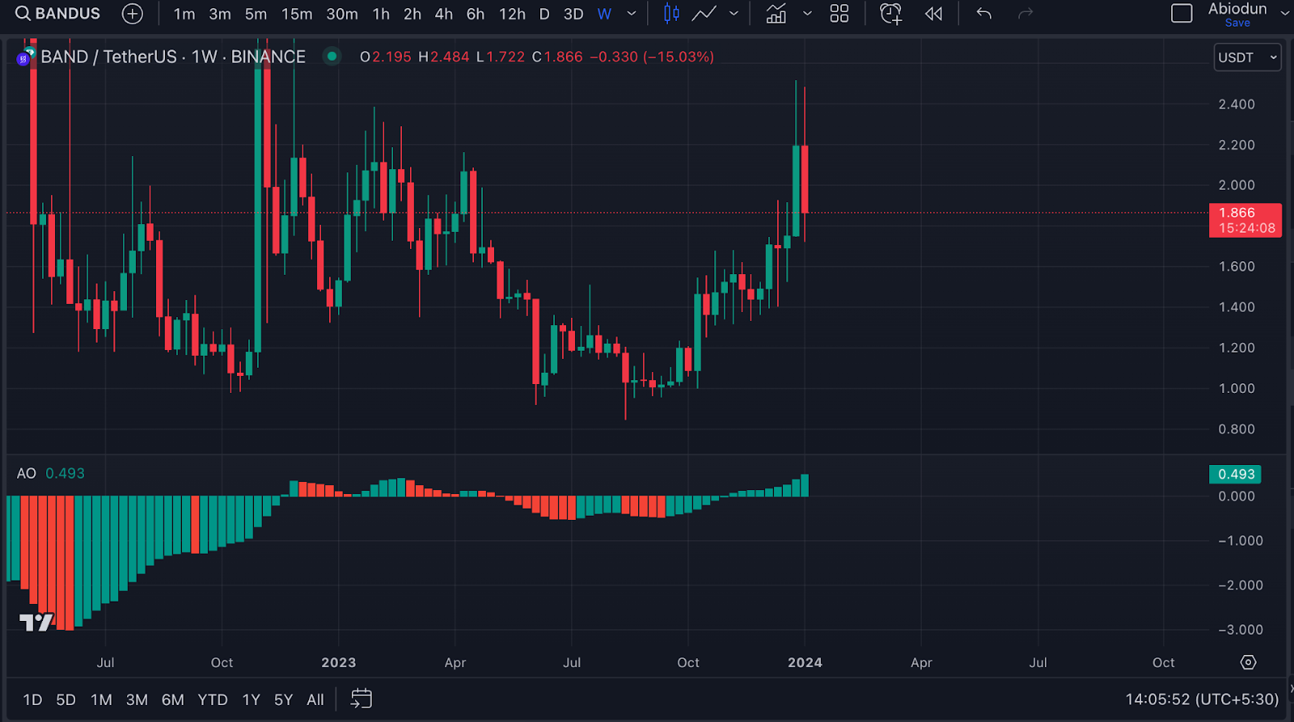Click the low value L 1.722
This screenshot has width=1294, height=722.
pyautogui.click(x=501, y=57)
